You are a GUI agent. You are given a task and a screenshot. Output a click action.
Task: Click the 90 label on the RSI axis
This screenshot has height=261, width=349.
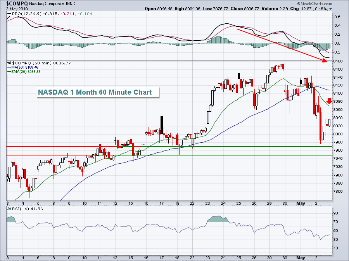pyautogui.click(x=336, y=213)
